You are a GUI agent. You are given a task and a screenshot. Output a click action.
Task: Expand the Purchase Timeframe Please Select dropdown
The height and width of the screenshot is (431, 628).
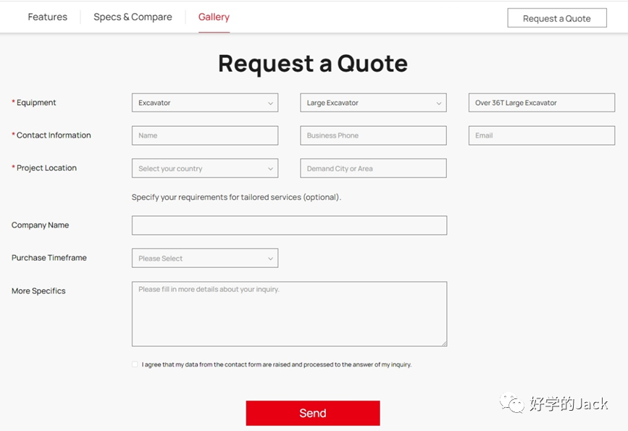[205, 259]
